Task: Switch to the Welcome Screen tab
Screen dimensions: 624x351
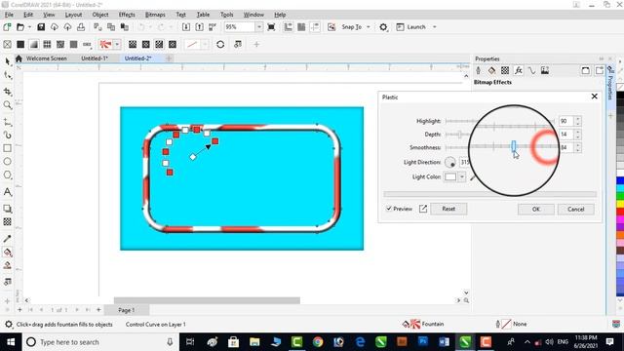Action: pyautogui.click(x=46, y=58)
